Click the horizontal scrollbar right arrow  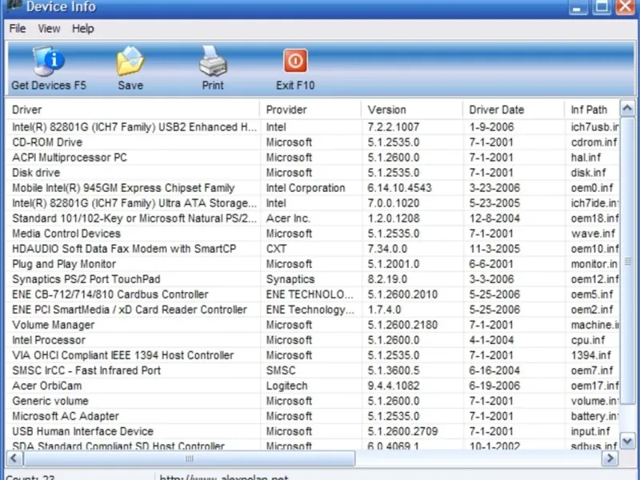(x=610, y=458)
